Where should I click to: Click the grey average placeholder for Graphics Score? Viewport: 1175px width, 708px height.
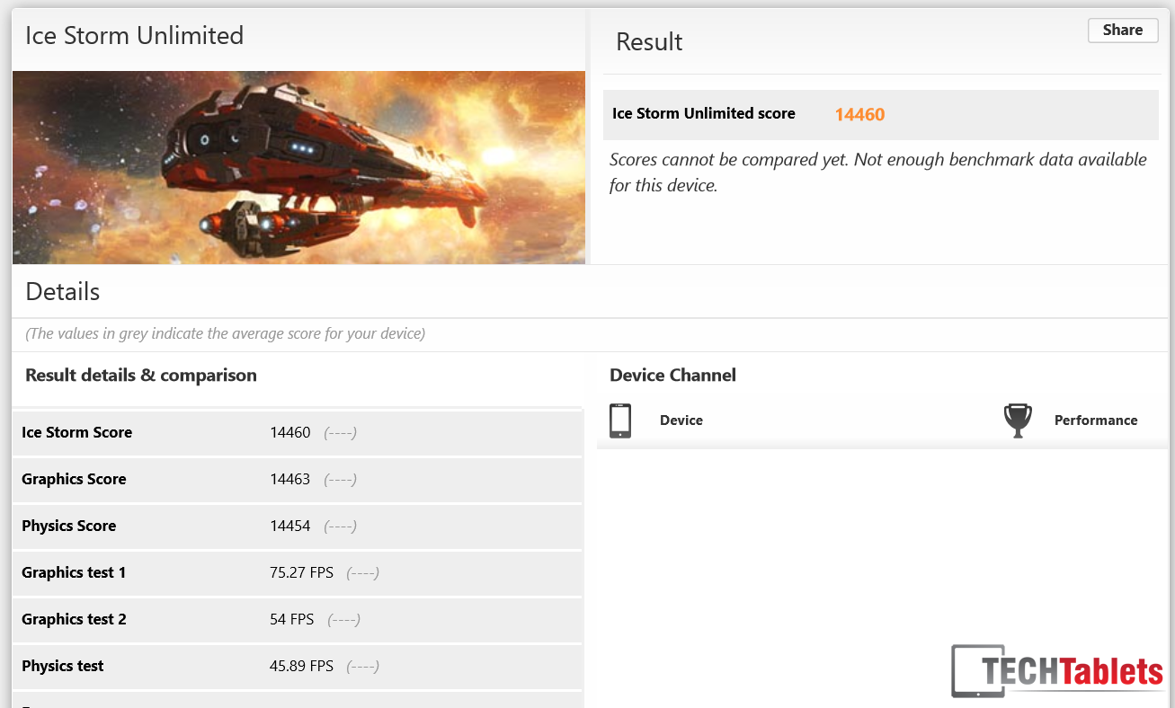(341, 479)
